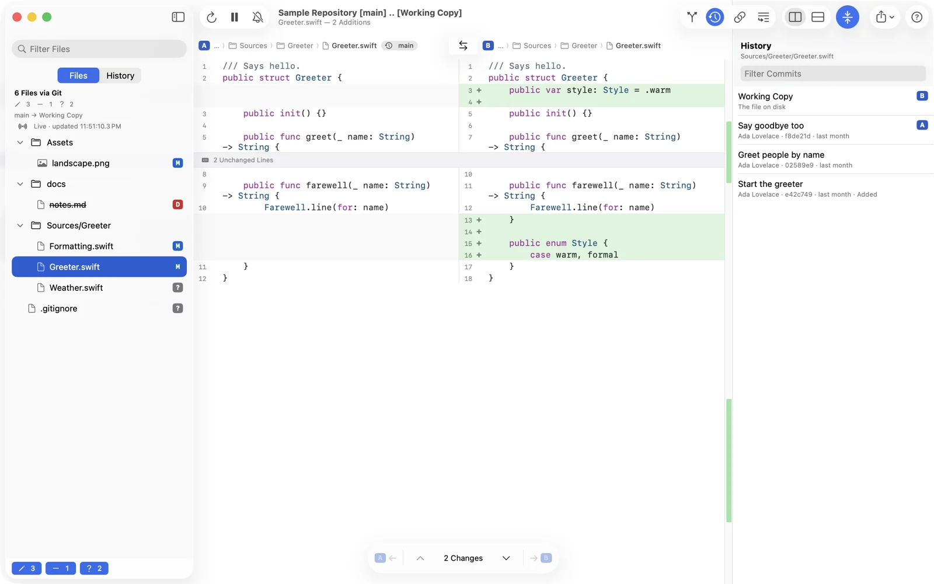
Task: Toggle the History clock toolbar button
Action: [x=715, y=17]
